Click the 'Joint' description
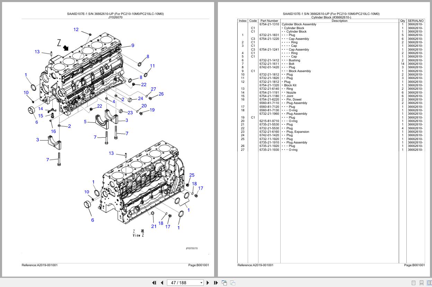The width and height of the screenshot is (432, 287). 290,96
